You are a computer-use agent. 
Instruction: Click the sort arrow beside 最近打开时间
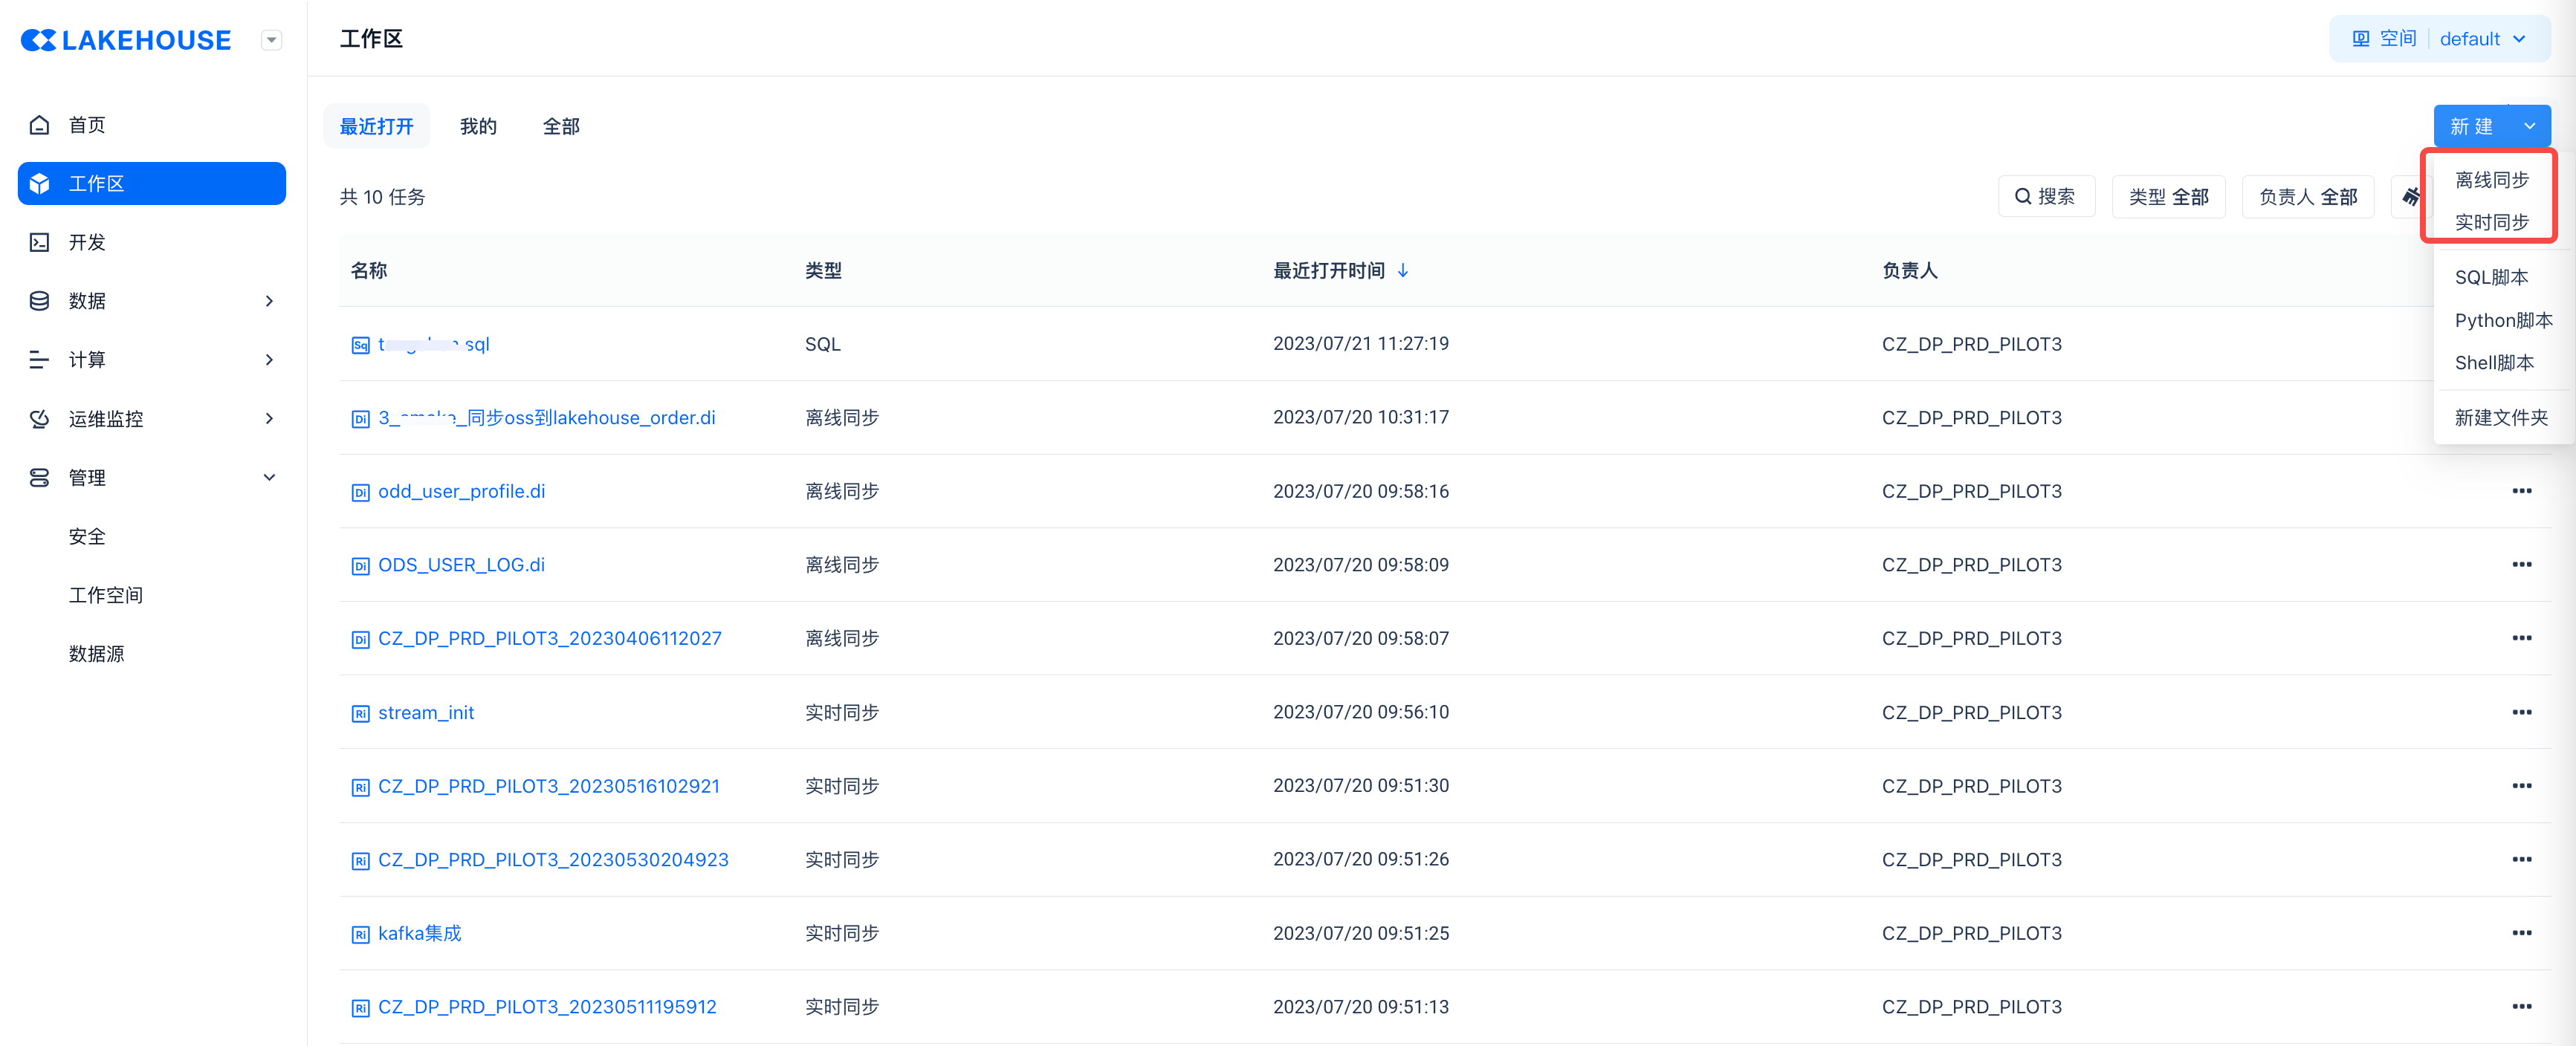(1403, 270)
